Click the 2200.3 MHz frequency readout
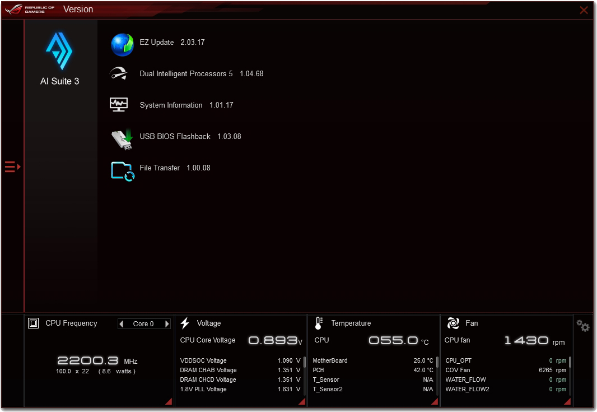Viewport: 597px width, 412px height. pyautogui.click(x=97, y=360)
